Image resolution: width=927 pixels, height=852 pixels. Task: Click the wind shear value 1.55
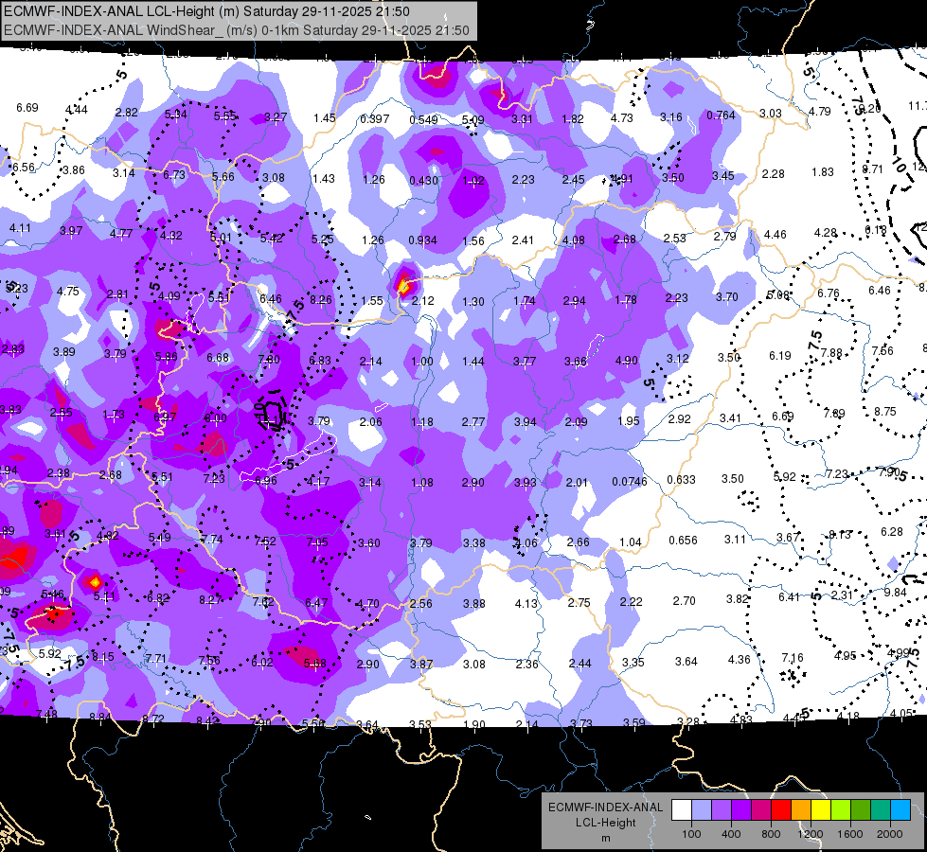[x=372, y=300]
